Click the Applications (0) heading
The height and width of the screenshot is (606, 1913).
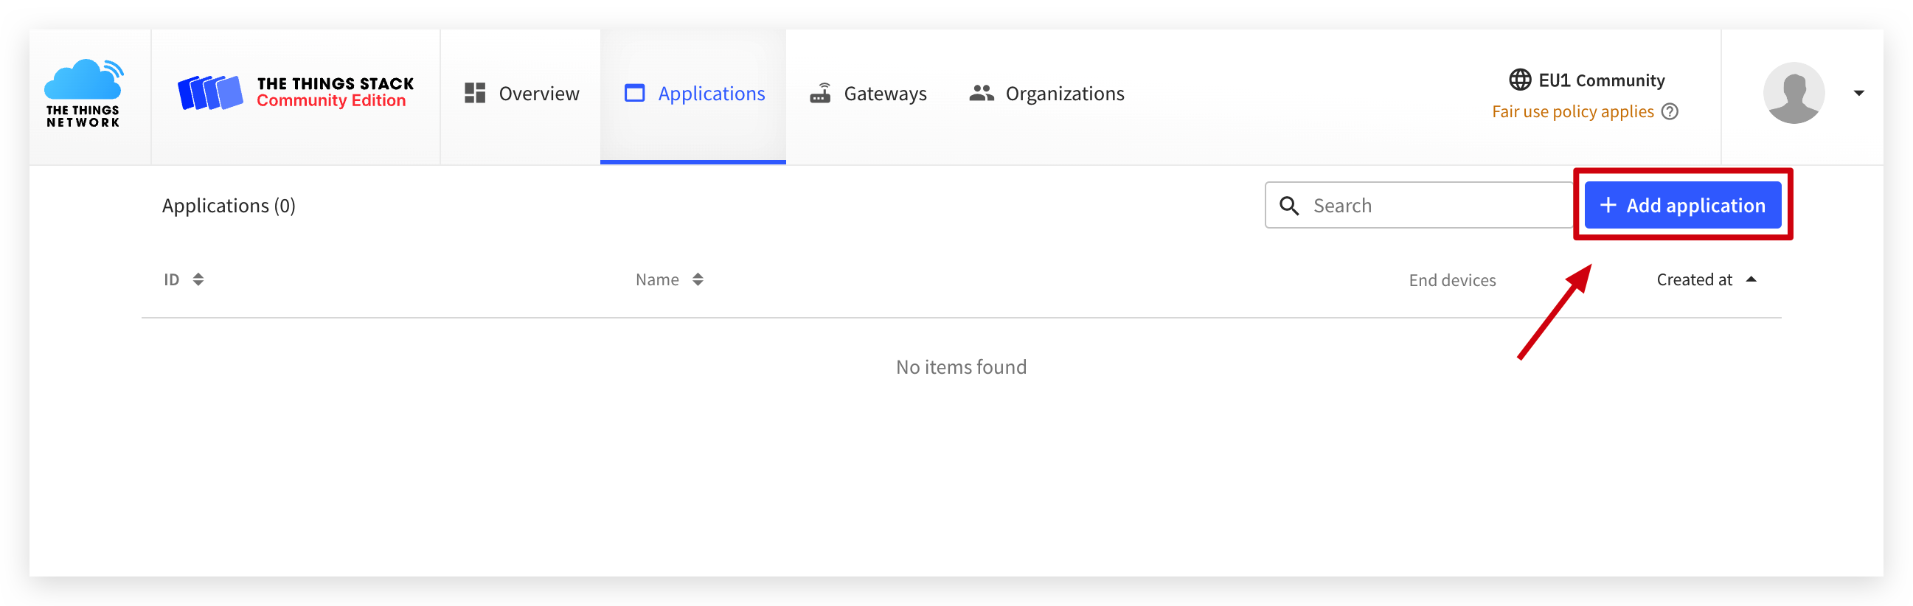click(x=229, y=206)
